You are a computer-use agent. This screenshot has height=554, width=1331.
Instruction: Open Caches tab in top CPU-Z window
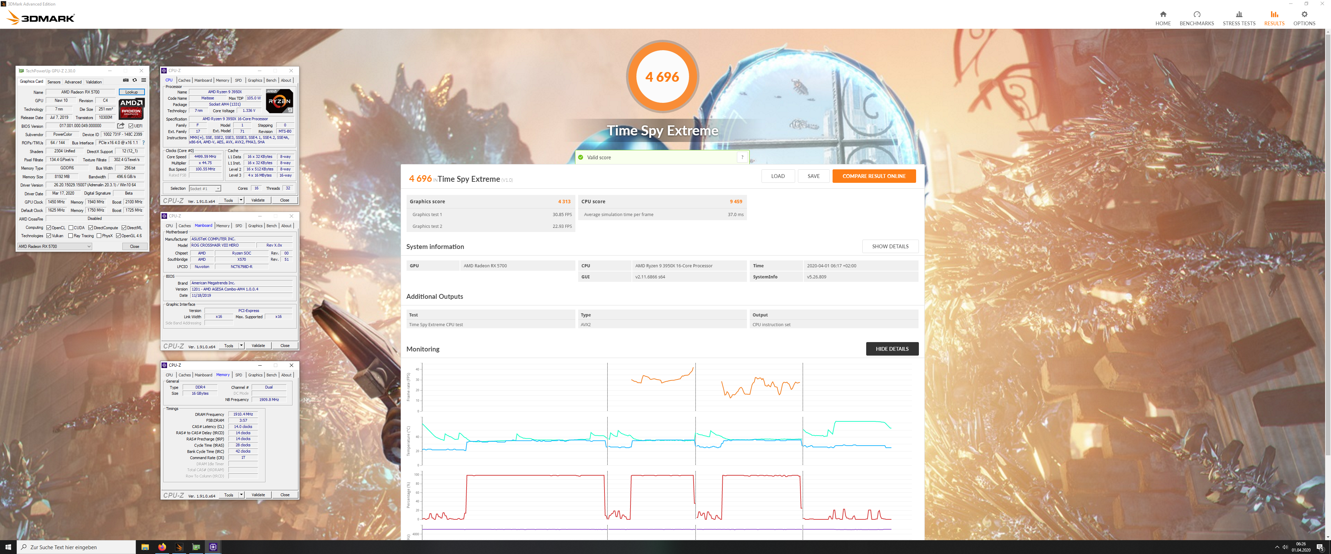point(184,81)
